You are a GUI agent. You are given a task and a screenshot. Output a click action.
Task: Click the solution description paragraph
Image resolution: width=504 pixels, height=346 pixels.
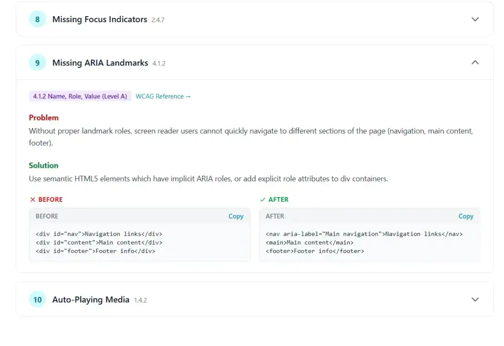tap(208, 179)
